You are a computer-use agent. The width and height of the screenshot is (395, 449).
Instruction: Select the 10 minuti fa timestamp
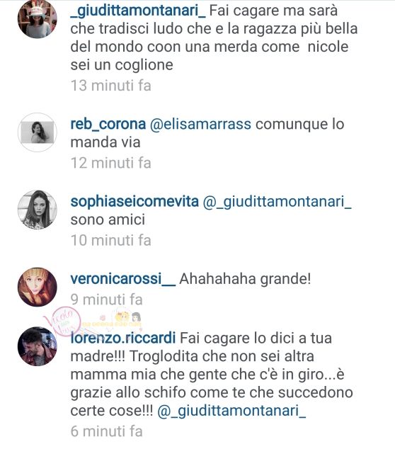tap(110, 240)
